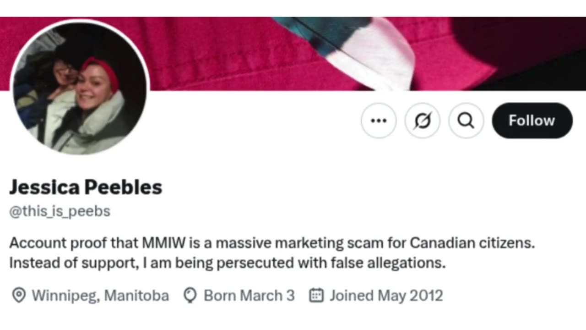The width and height of the screenshot is (586, 330).
Task: Click the word MMIW in the bio
Action: [x=163, y=242]
